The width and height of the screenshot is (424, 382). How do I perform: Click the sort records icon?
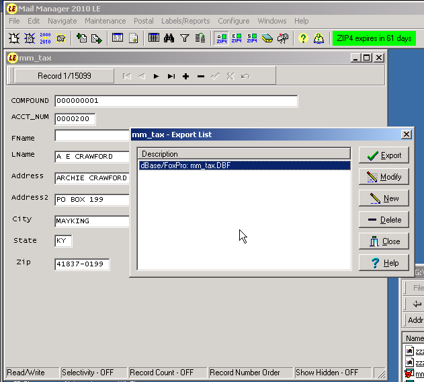200,38
